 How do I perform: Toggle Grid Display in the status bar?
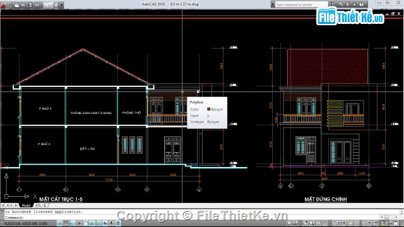click(66, 223)
